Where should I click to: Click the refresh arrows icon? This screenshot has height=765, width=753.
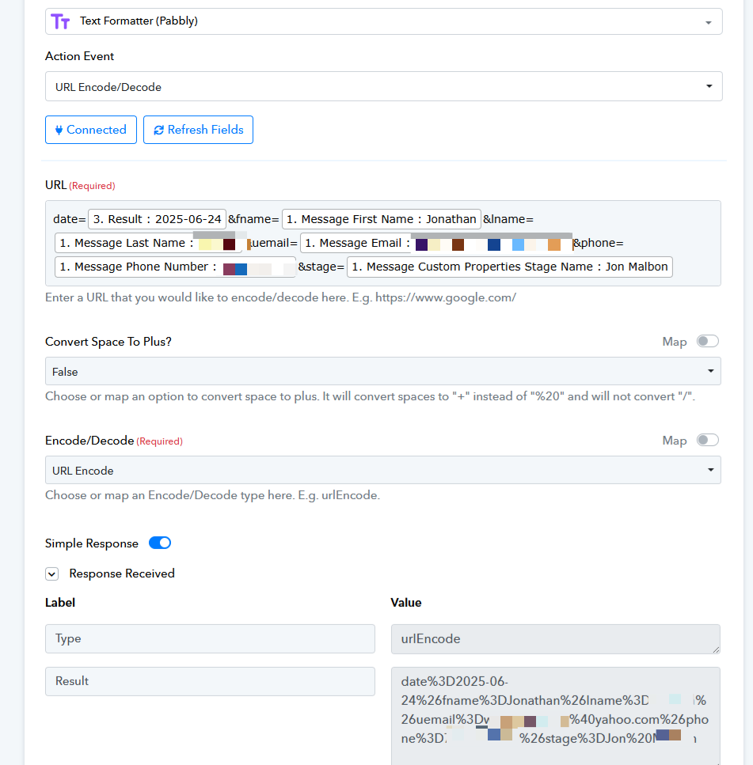click(159, 130)
